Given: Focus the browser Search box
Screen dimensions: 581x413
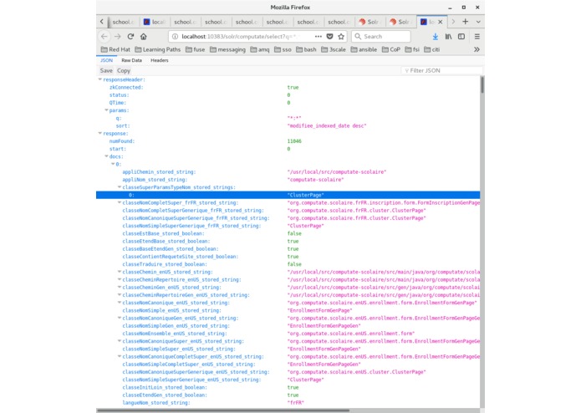Looking at the screenshot, I should 381,36.
